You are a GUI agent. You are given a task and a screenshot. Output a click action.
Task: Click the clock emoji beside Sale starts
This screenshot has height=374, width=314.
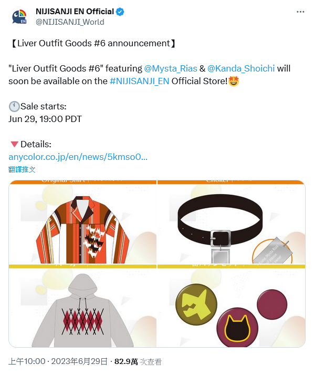(x=14, y=106)
